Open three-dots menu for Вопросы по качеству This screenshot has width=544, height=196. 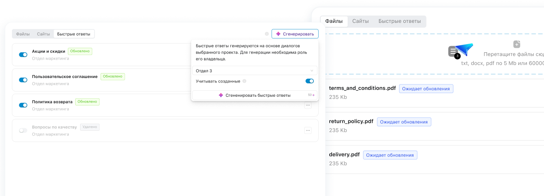pos(308,130)
